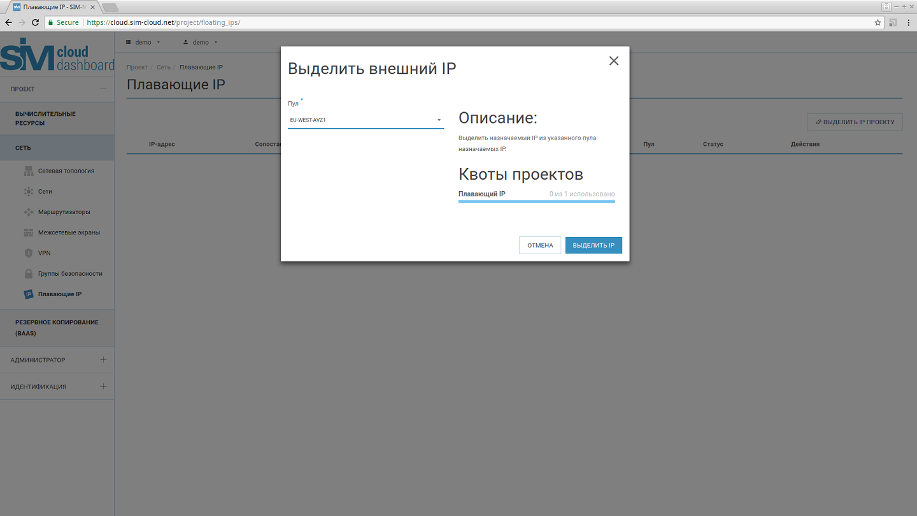917x516 pixels.
Task: Expand the Администратор section
Action: point(103,360)
